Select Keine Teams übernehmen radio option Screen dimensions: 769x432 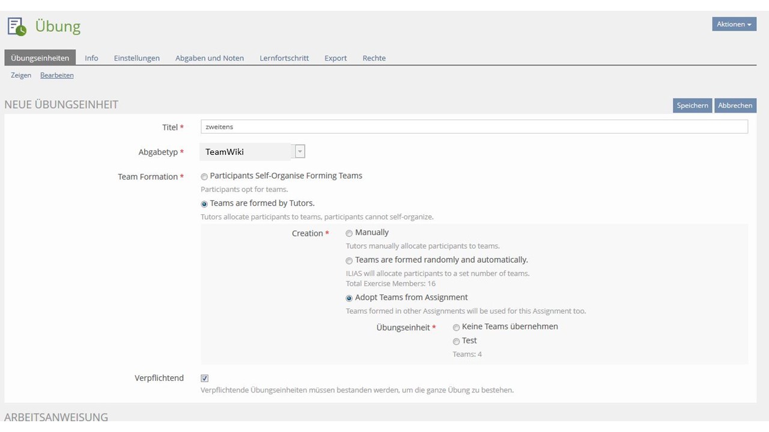pyautogui.click(x=457, y=328)
